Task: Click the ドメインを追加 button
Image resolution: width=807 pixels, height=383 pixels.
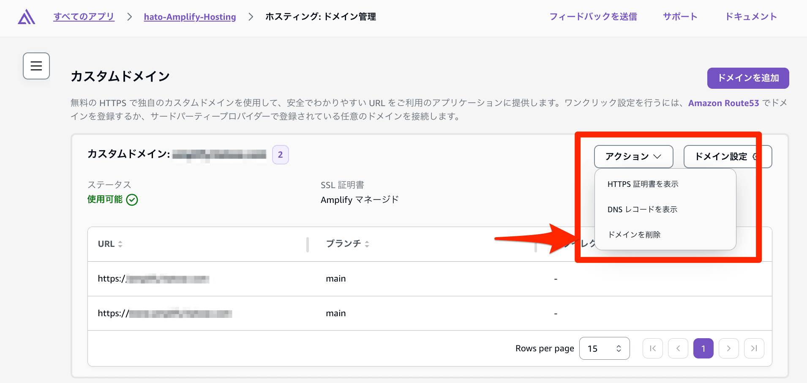Action: tap(748, 78)
